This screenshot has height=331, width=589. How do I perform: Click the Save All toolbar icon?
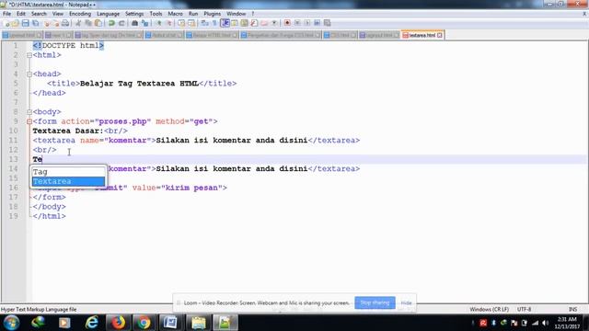[x=35, y=23]
